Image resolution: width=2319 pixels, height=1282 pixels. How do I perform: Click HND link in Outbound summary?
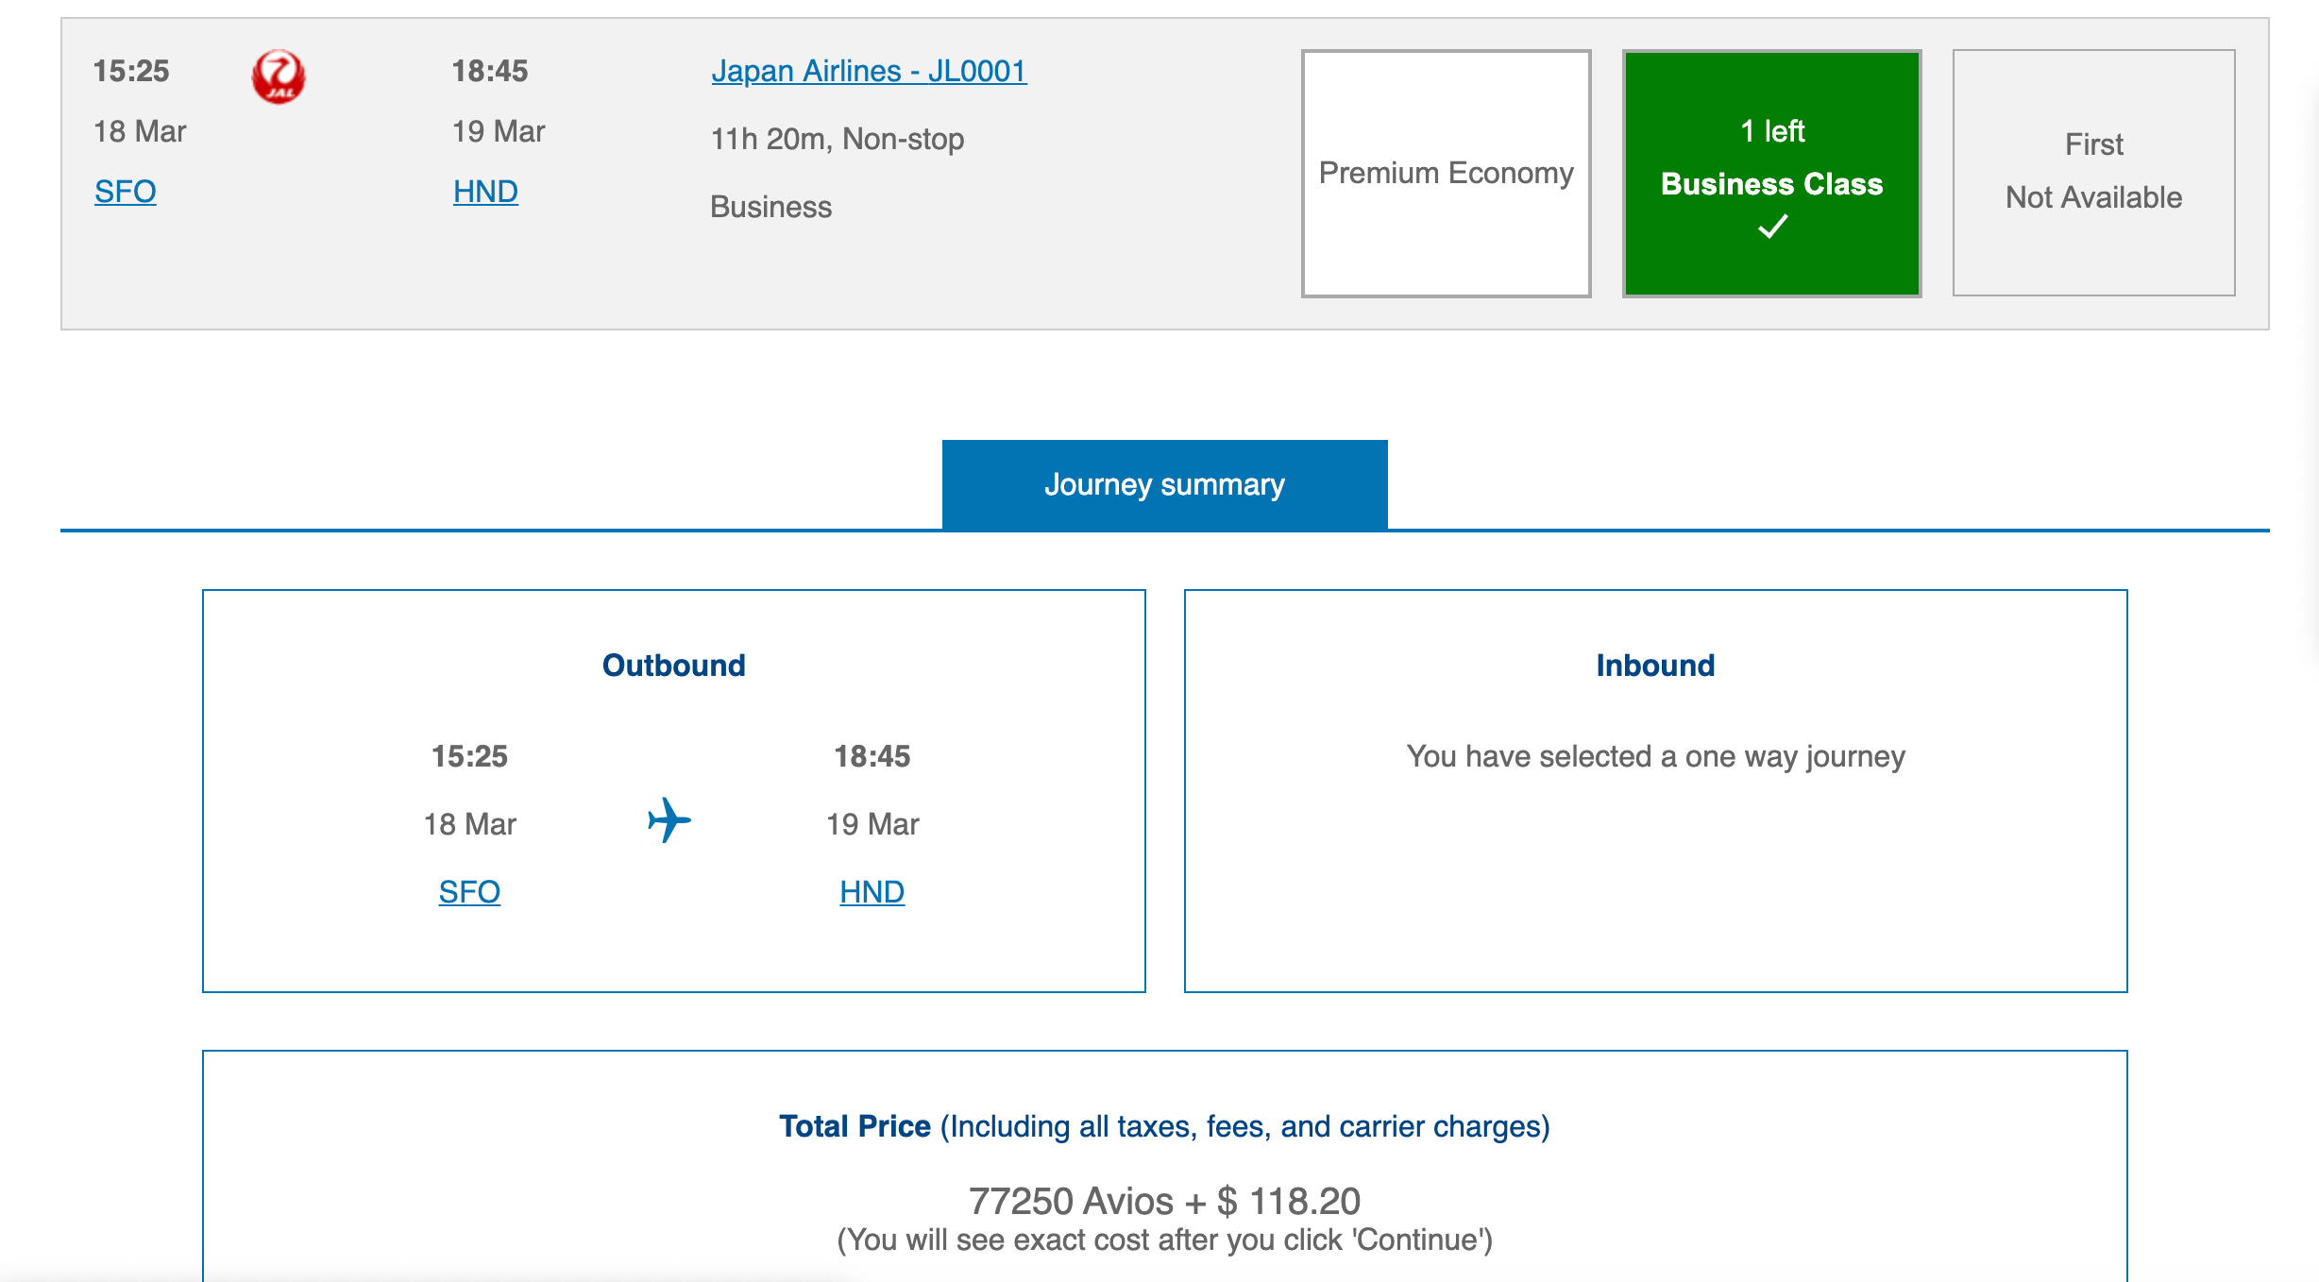872,892
